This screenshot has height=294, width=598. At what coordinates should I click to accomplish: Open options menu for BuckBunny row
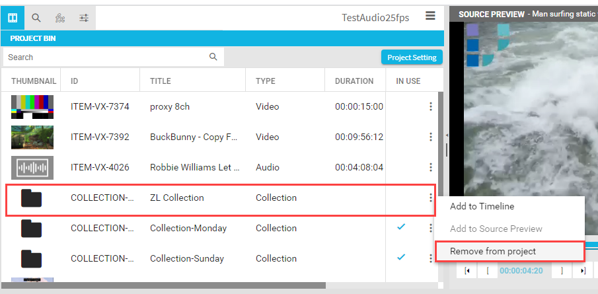[431, 137]
